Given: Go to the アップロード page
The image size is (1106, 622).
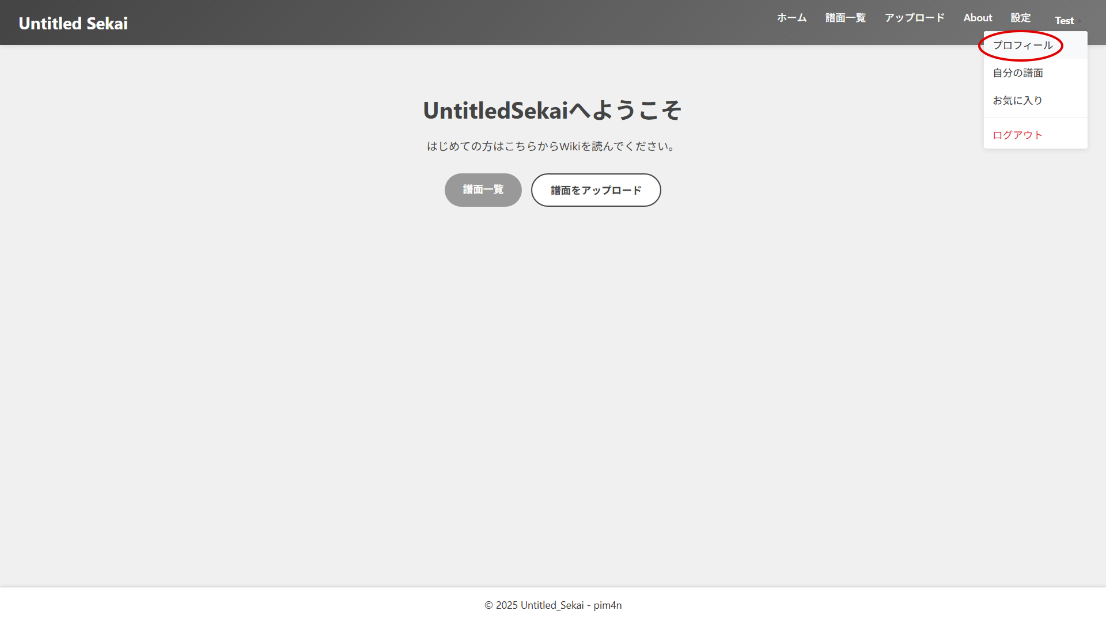Looking at the screenshot, I should [x=915, y=18].
